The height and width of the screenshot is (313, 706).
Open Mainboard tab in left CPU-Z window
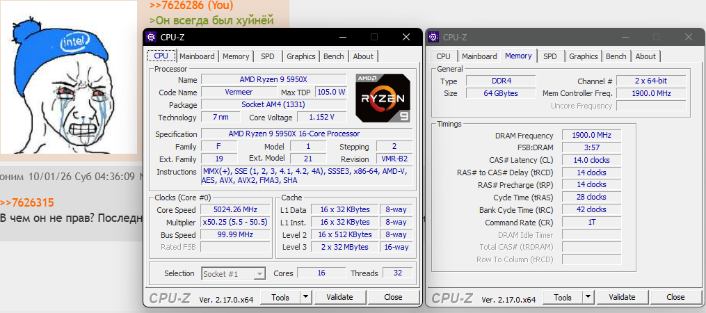197,56
